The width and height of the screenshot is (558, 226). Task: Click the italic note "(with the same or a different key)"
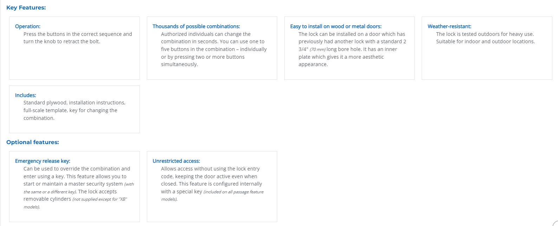click(x=50, y=192)
